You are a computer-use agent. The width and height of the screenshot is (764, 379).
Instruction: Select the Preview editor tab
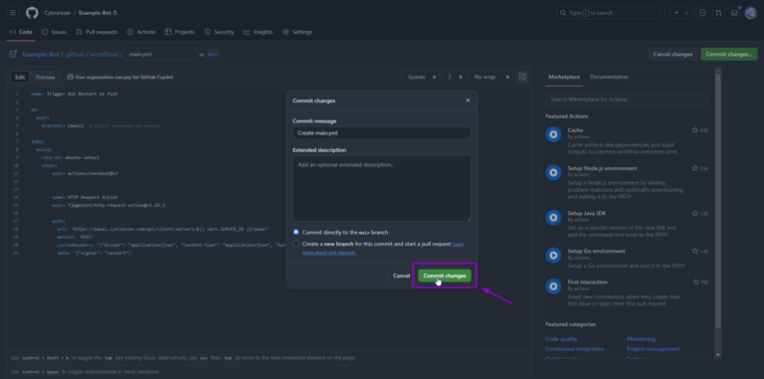point(46,77)
